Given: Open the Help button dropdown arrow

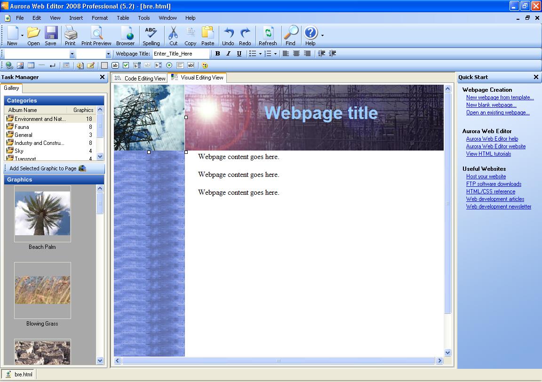Looking at the screenshot, I should [322, 36].
